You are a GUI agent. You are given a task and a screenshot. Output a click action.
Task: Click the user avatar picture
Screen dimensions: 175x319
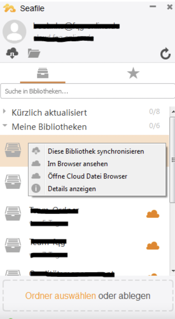(15, 31)
